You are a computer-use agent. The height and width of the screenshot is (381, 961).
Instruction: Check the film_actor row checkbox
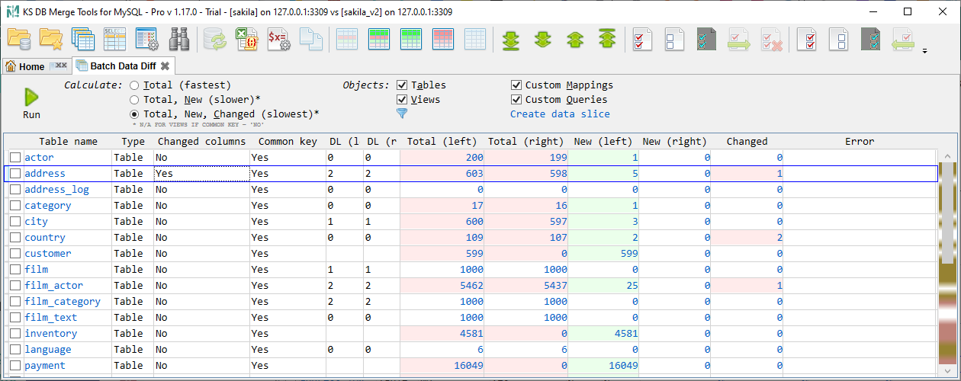pyautogui.click(x=15, y=285)
